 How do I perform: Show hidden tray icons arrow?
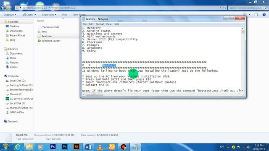(228, 147)
